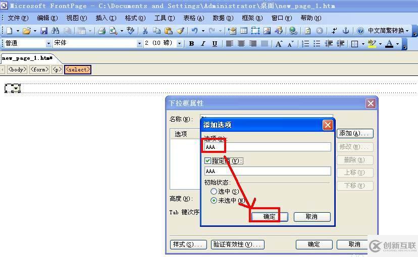Screen dimensions: 418x257
Task: Open the font dropdown showing 宋体
Action: (139, 43)
